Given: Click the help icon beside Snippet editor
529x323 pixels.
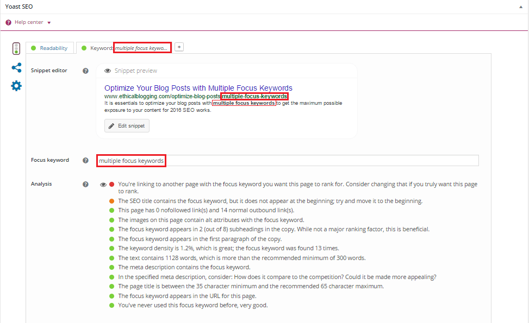Looking at the screenshot, I should (x=85, y=70).
